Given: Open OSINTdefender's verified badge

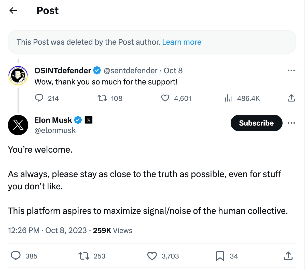Looking at the screenshot, I should (97, 70).
